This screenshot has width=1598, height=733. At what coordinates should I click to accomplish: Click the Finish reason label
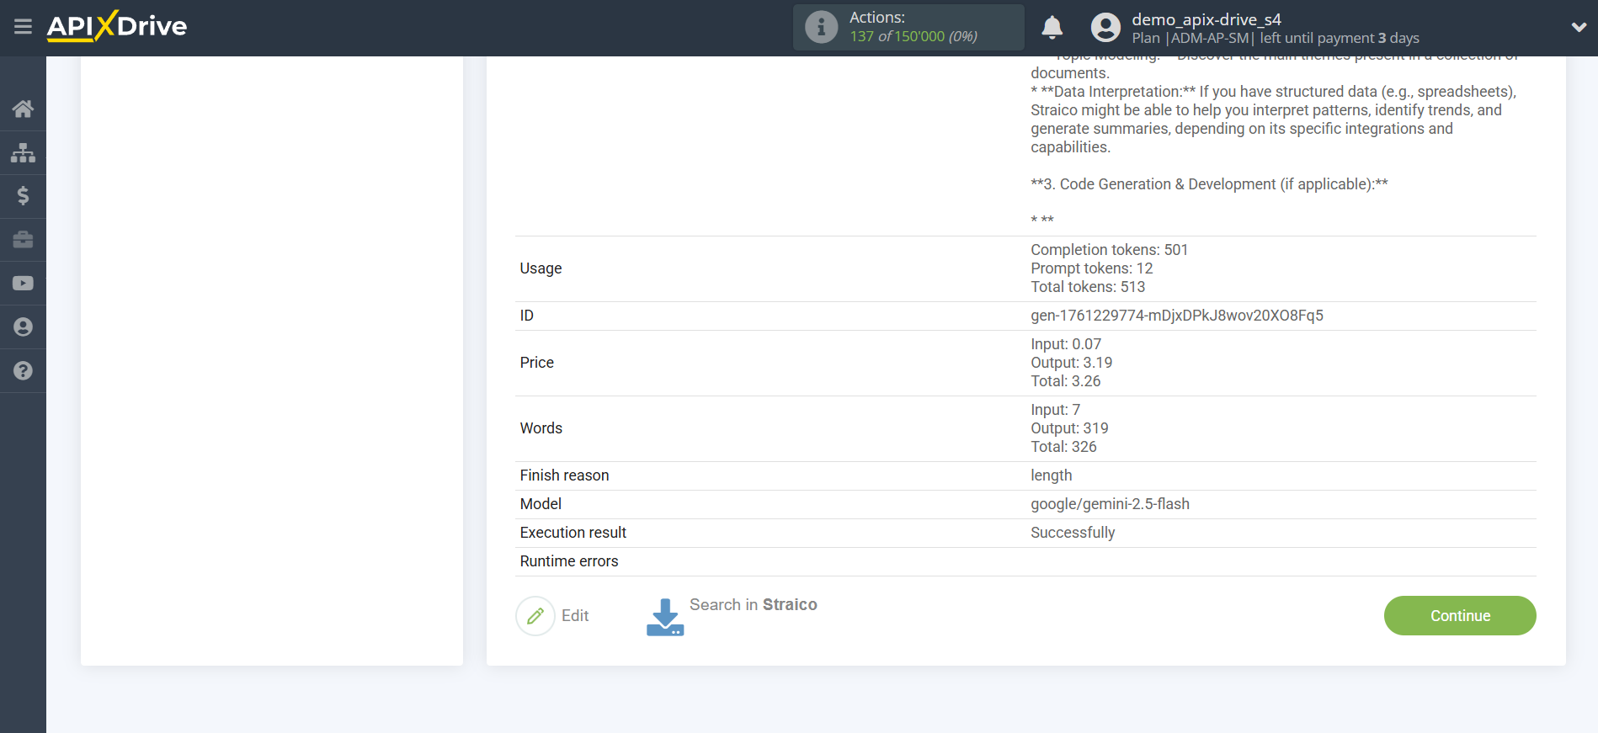[564, 475]
